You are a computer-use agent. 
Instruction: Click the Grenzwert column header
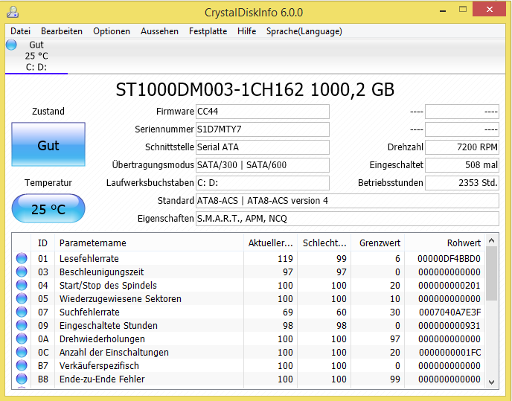(x=378, y=243)
